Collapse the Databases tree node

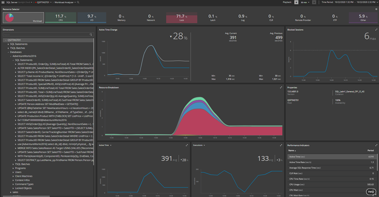point(8,52)
